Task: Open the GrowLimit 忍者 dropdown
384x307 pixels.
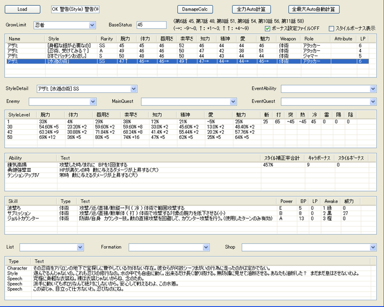Action: 92,25
